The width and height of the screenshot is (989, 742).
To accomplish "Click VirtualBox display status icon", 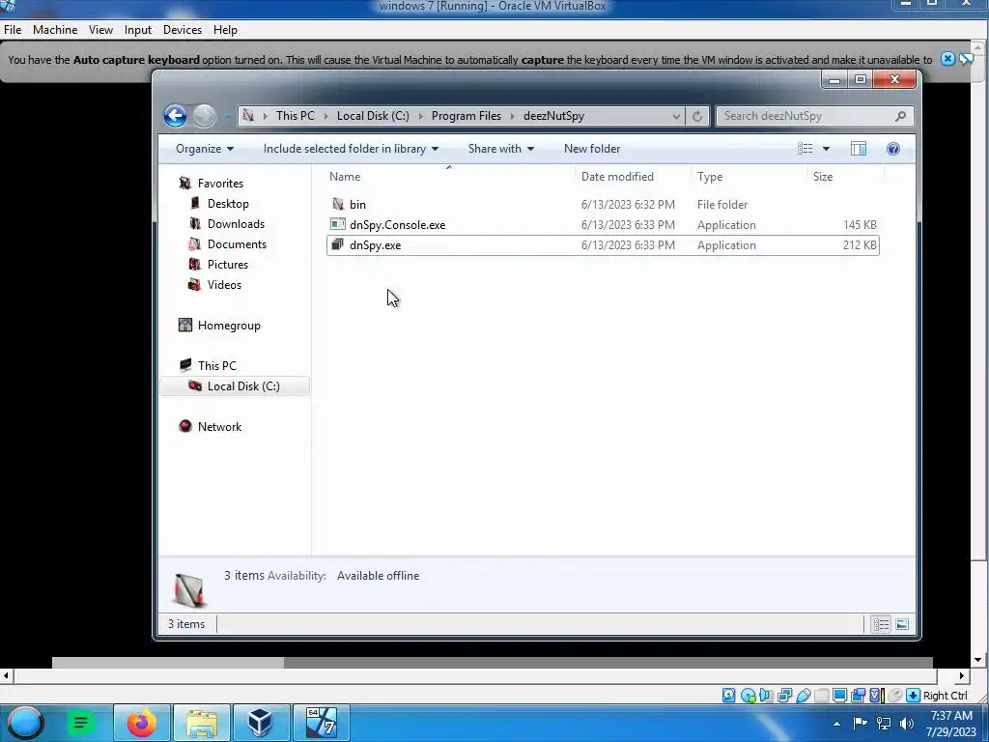I will pos(839,696).
